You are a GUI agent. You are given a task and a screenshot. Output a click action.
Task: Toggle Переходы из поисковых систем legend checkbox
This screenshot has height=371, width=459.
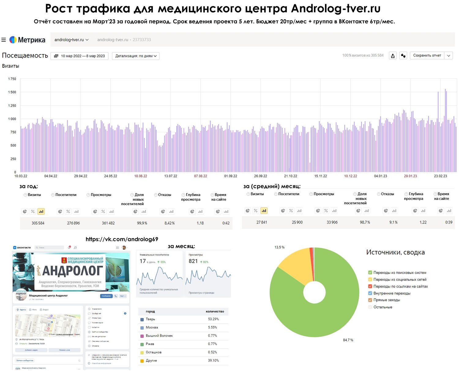point(370,272)
